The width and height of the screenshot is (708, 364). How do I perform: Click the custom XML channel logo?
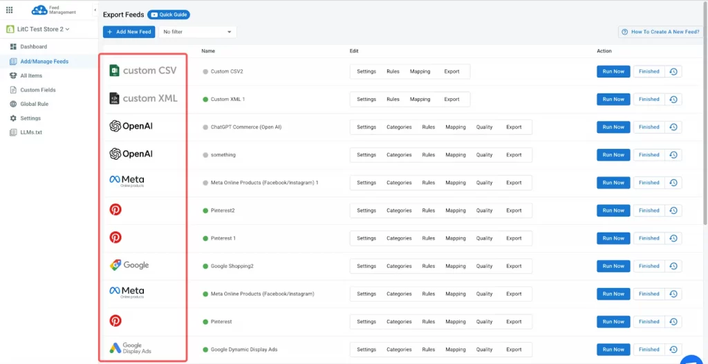(144, 98)
